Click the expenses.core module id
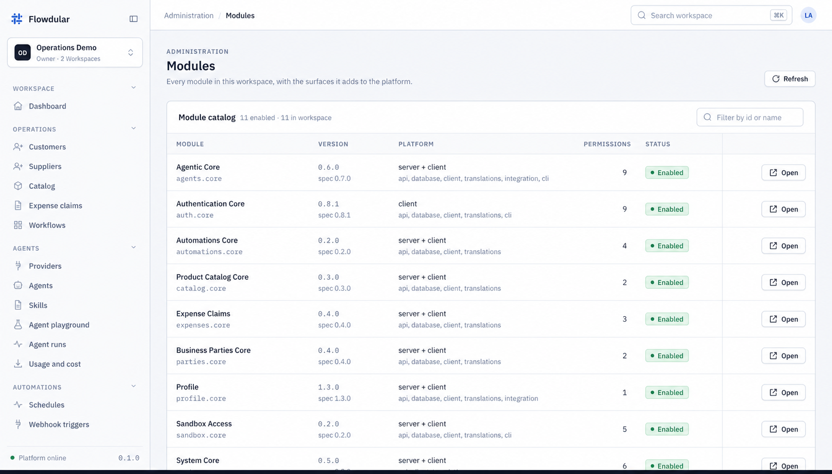This screenshot has height=474, width=832. [203, 325]
